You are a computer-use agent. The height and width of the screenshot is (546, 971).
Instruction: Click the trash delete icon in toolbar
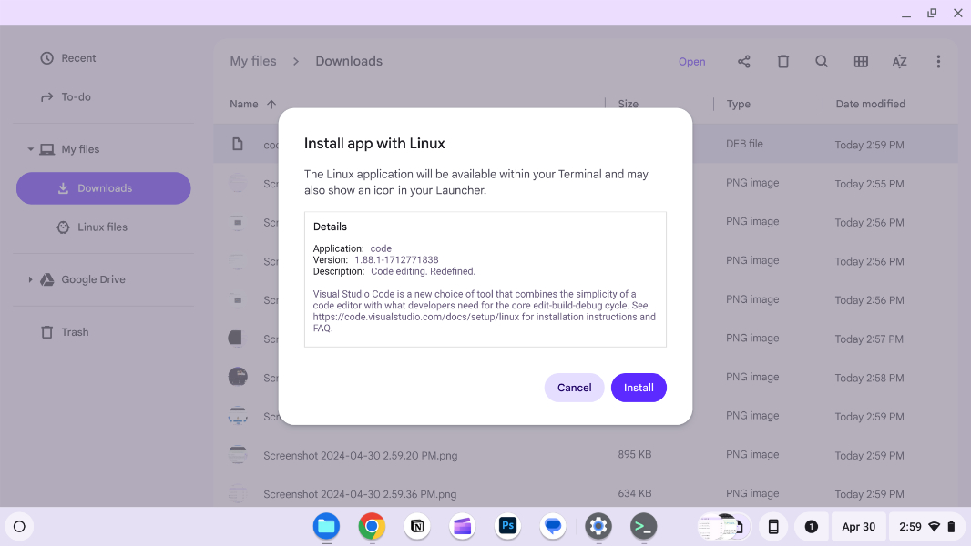coord(782,62)
